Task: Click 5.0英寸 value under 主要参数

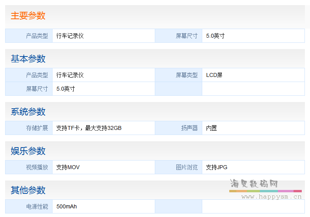Action: [x=215, y=36]
